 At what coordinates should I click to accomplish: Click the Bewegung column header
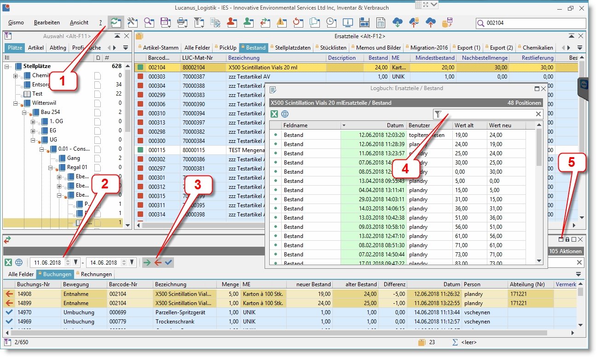pos(83,284)
